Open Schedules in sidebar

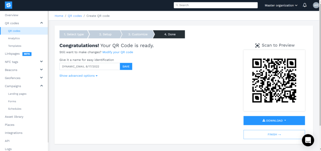point(14,109)
